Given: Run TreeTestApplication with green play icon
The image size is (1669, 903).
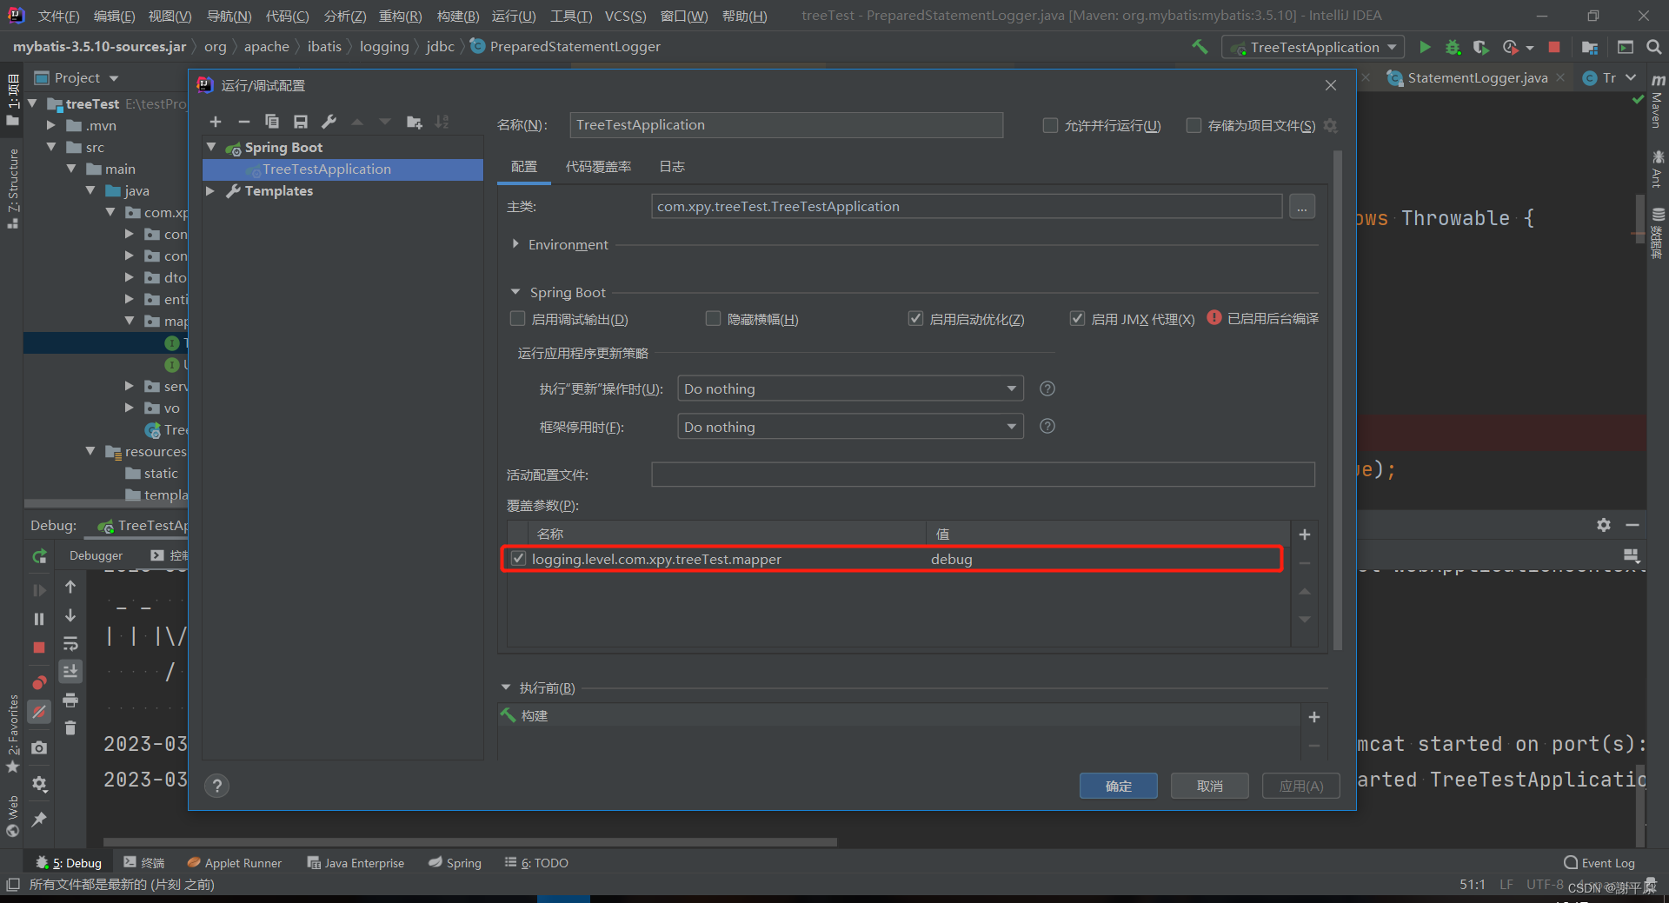Looking at the screenshot, I should (x=1425, y=47).
